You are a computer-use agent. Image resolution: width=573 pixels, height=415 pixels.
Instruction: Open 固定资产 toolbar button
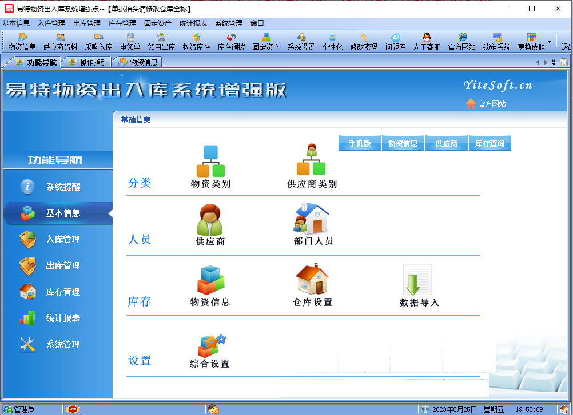click(266, 42)
